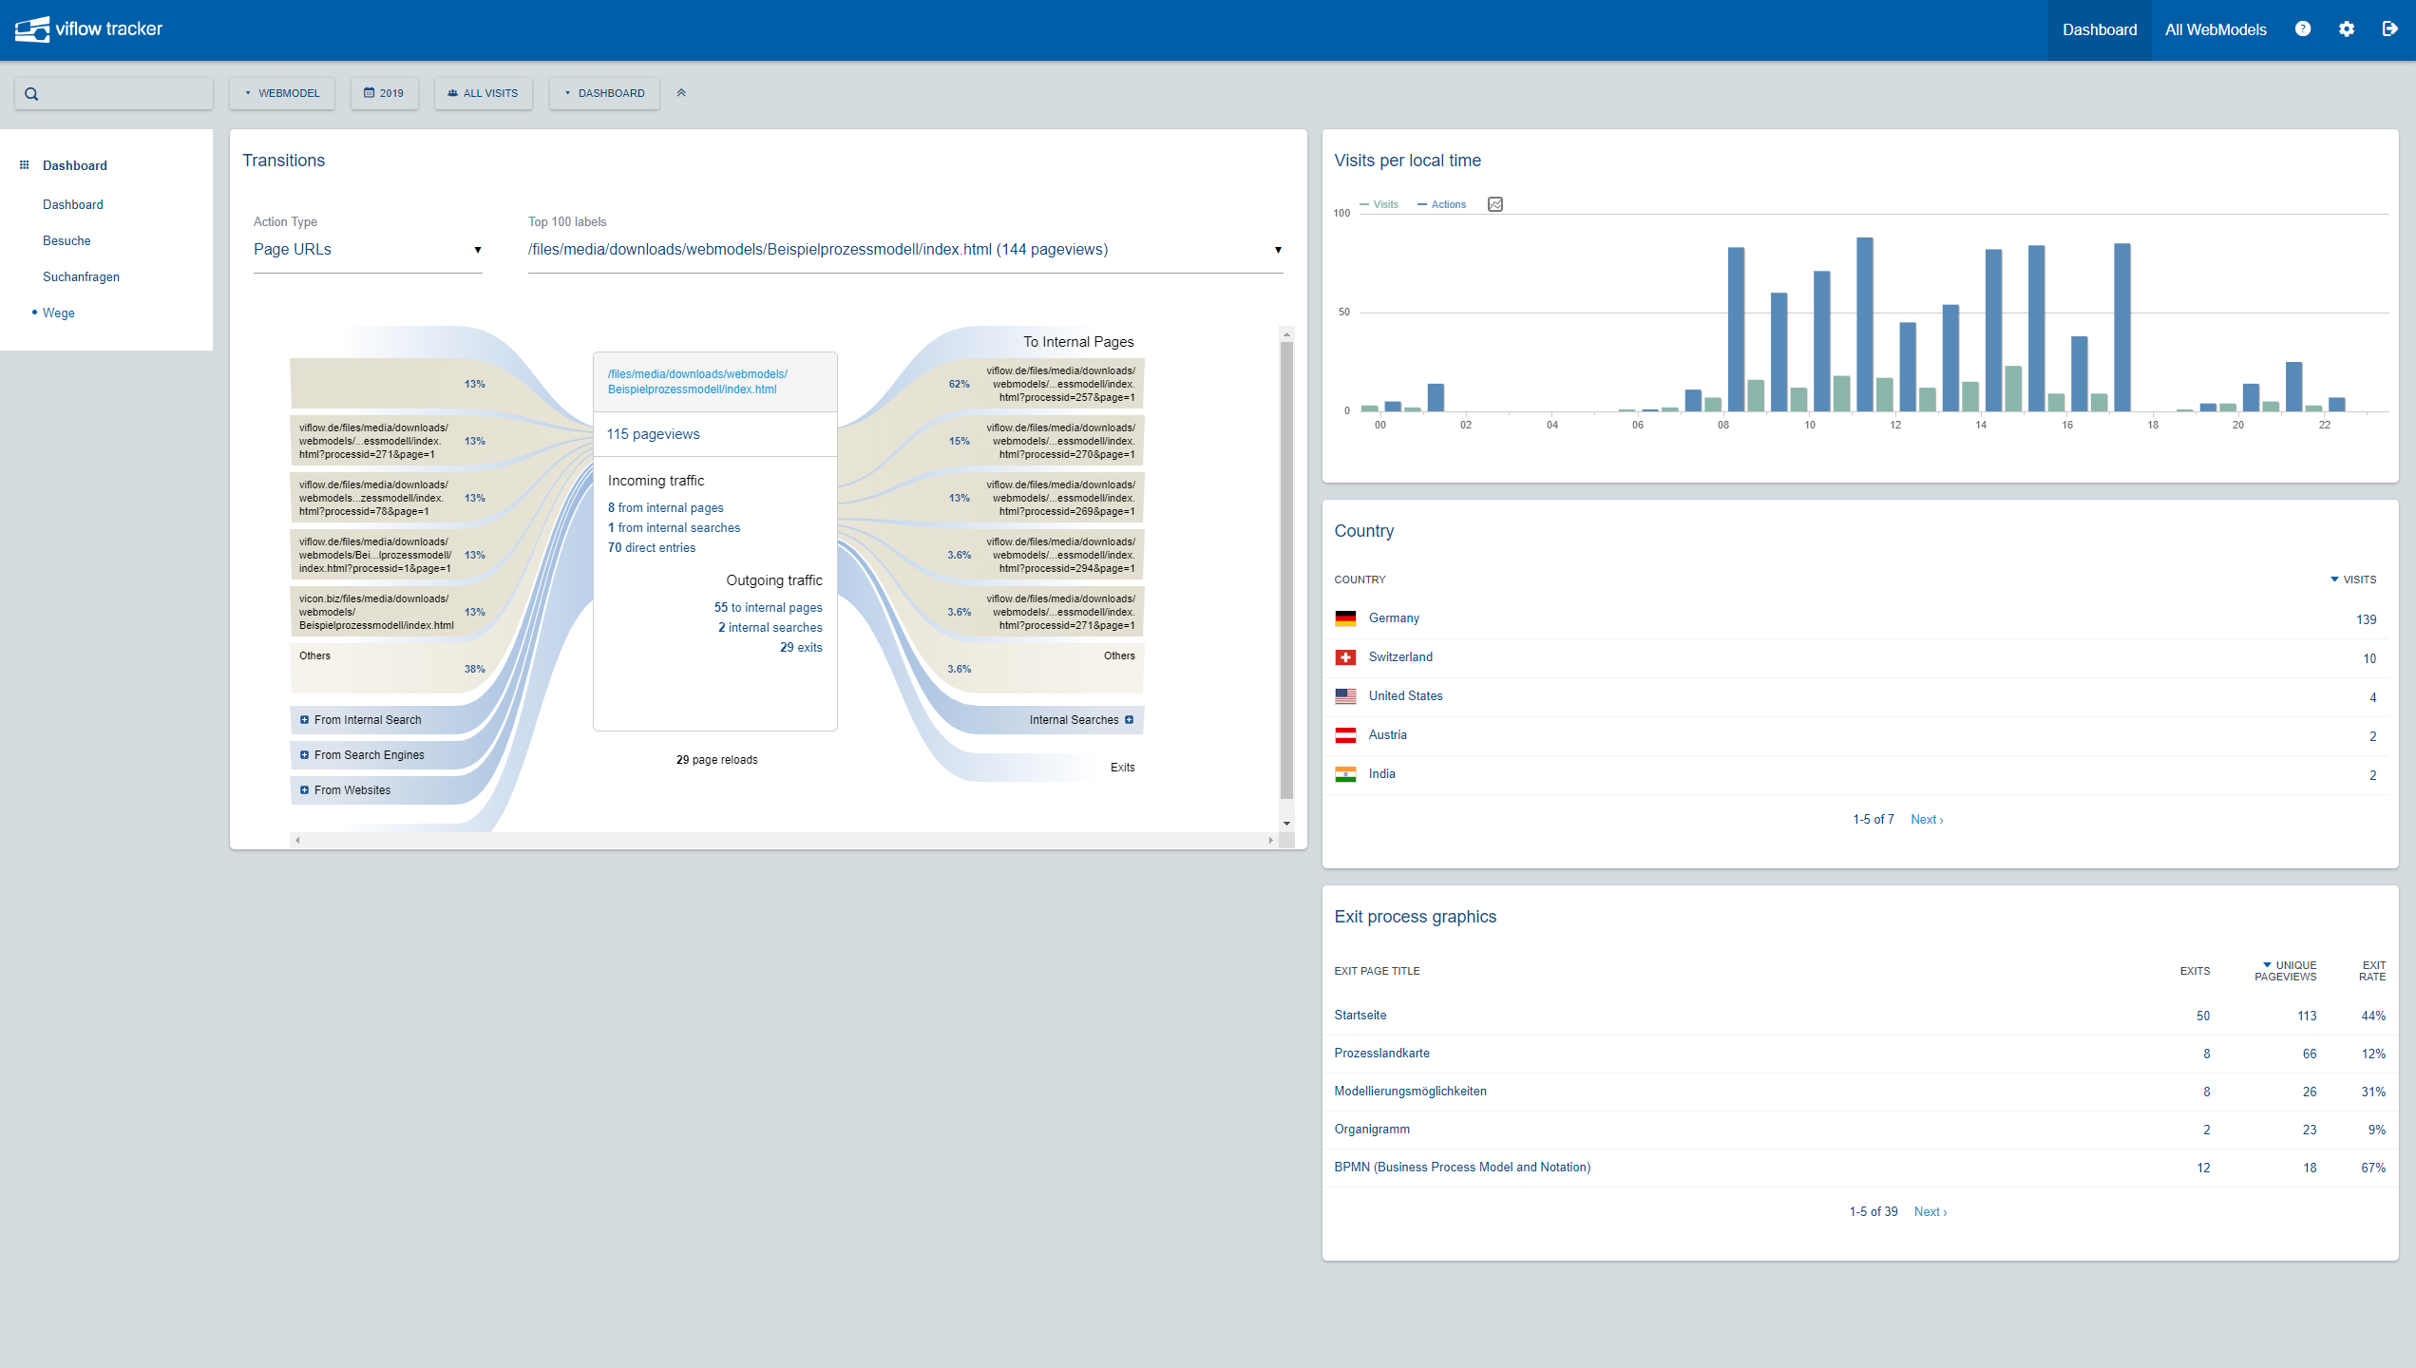Open the Dashboard tab in top navigation
This screenshot has height=1368, width=2416.
[x=2100, y=30]
